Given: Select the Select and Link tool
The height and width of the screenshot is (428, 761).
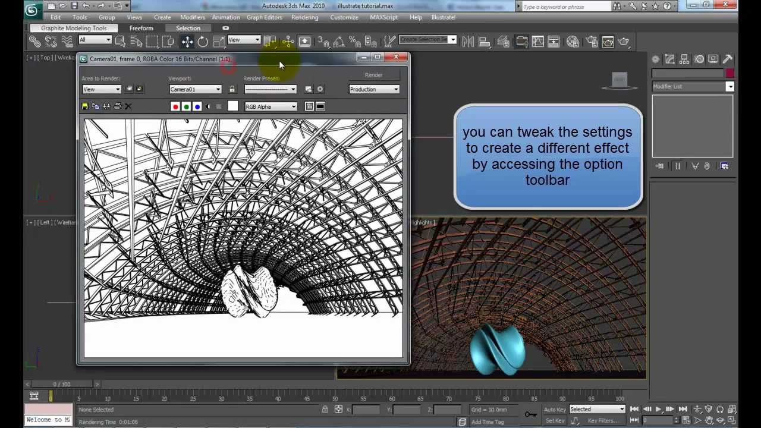Looking at the screenshot, I should coord(34,41).
